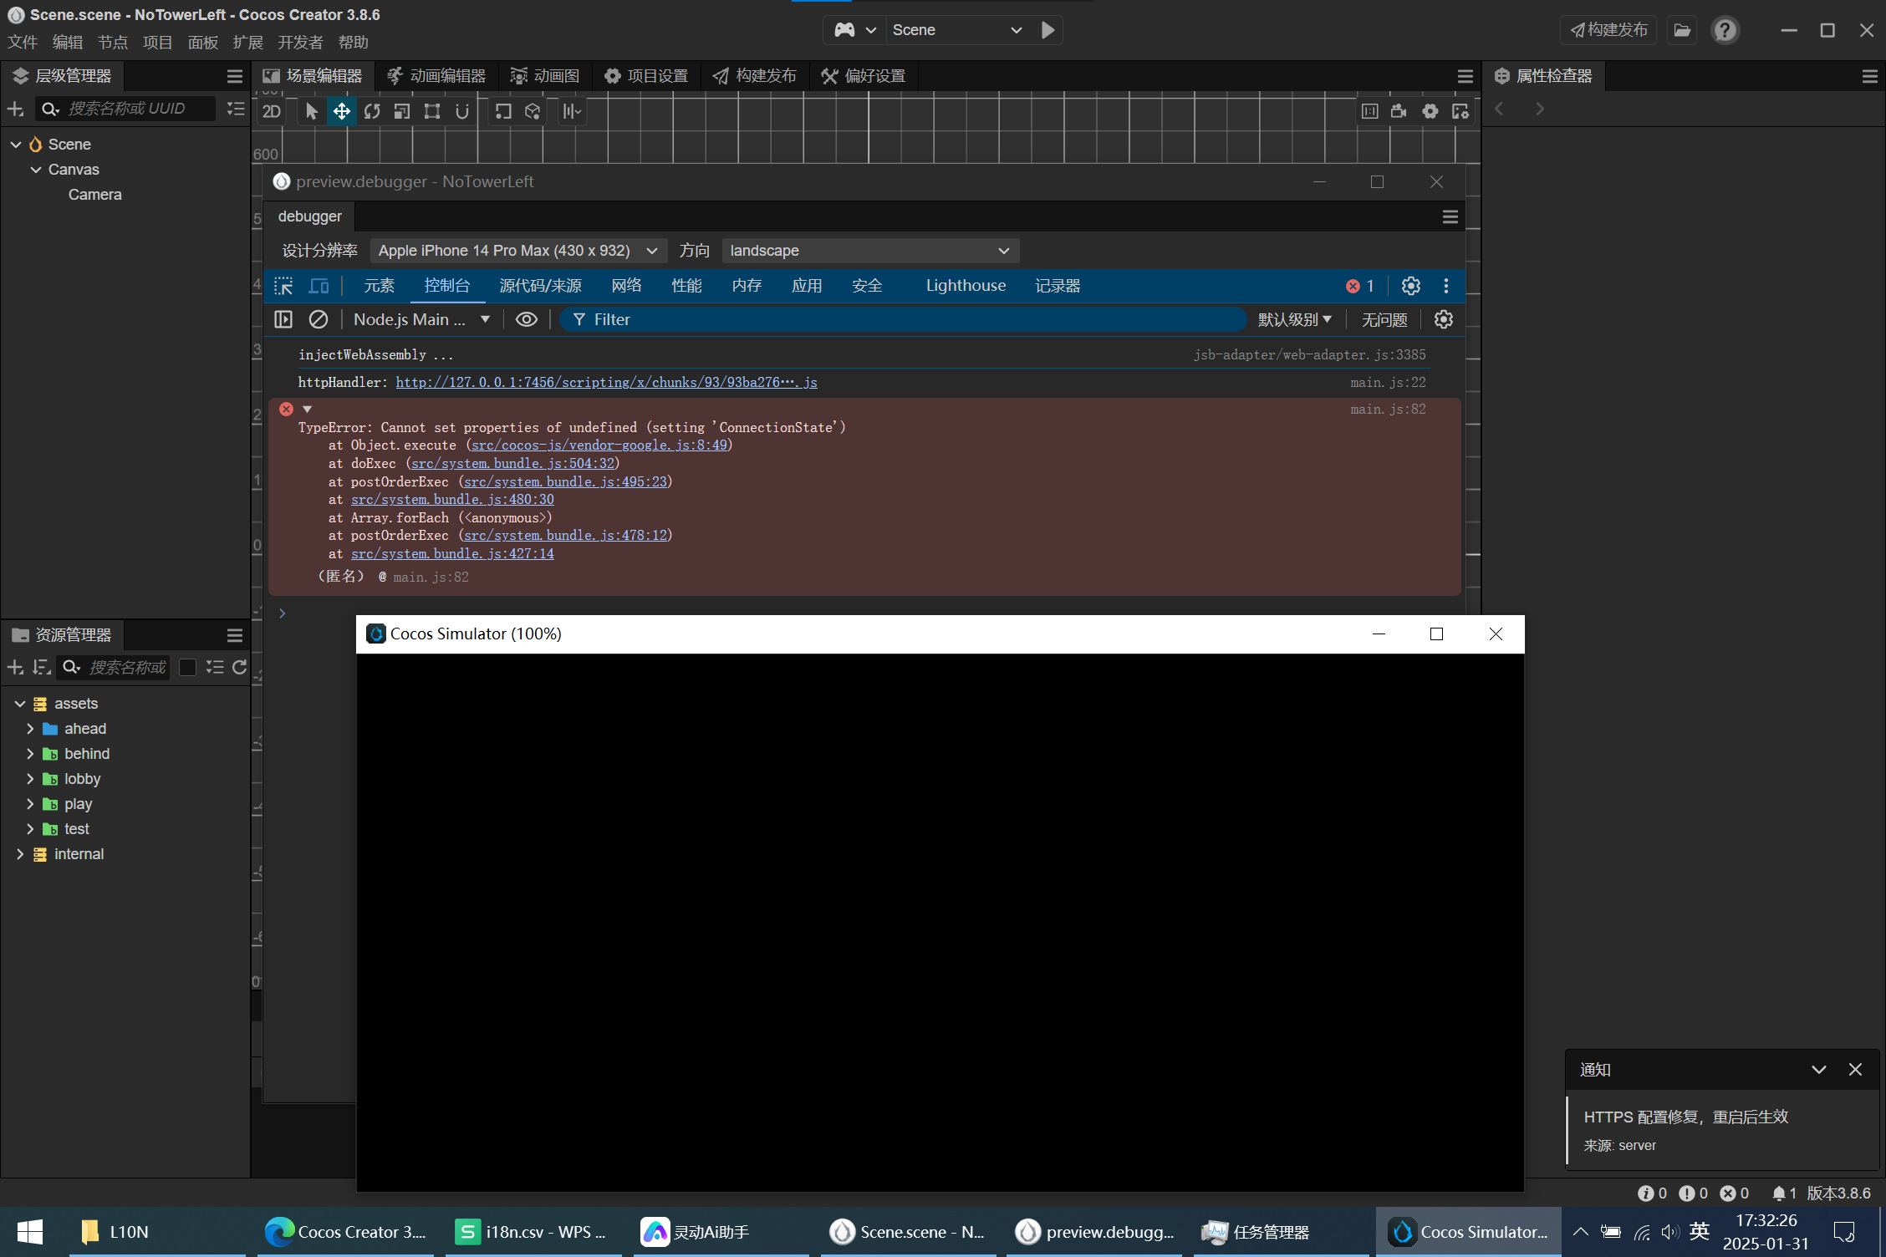
Task: Click the inspect element selector icon
Action: point(283,286)
